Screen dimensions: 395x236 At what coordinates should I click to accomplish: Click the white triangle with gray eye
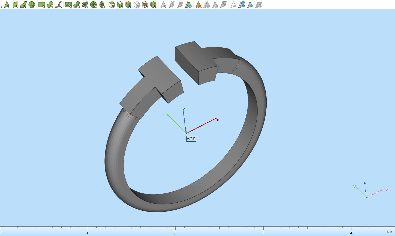pos(234,5)
